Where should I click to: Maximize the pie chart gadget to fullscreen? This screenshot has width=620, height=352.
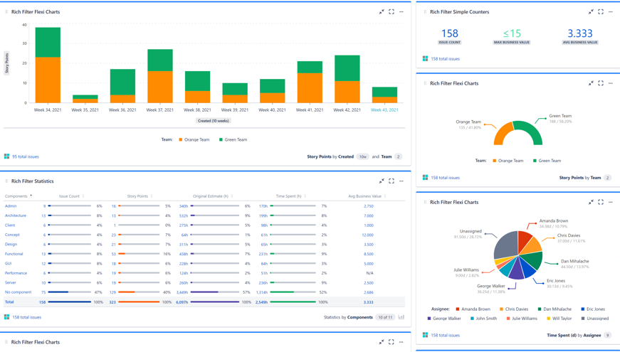tap(601, 202)
